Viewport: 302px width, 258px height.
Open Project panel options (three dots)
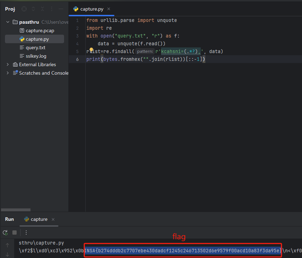pos(52,9)
